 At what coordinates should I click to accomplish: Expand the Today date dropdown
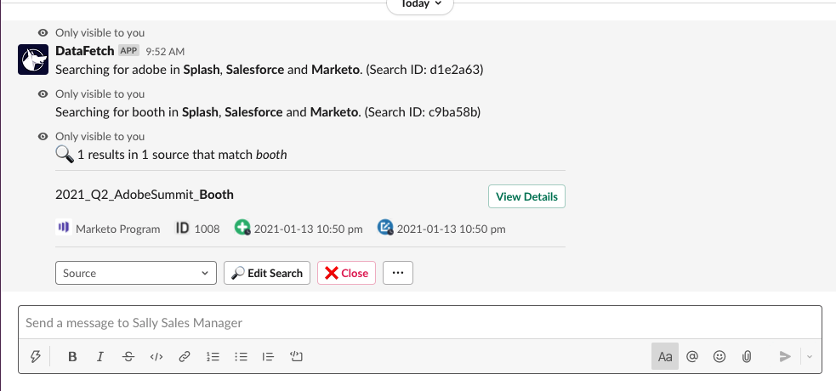420,3
